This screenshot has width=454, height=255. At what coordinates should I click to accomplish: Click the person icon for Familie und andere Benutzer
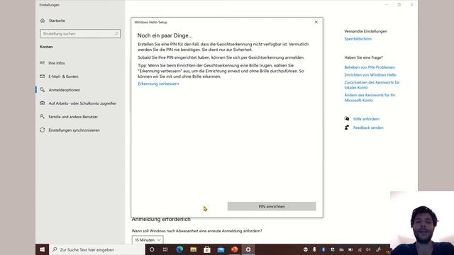43,116
